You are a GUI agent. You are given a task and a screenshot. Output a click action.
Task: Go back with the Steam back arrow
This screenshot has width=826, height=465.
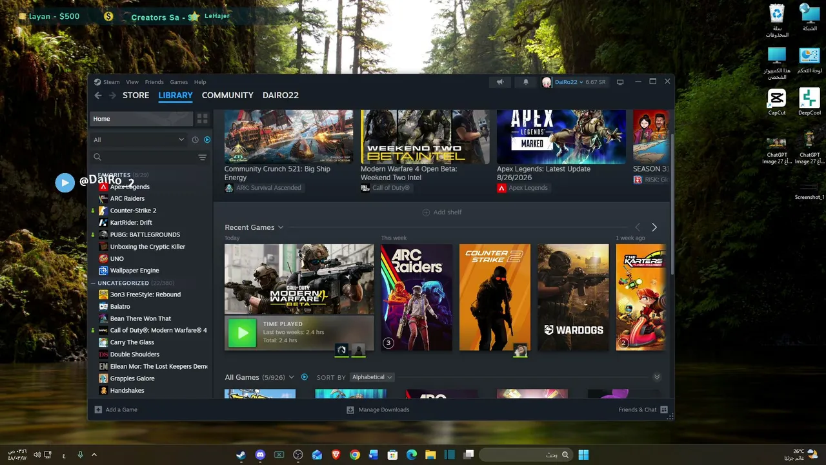(98, 95)
